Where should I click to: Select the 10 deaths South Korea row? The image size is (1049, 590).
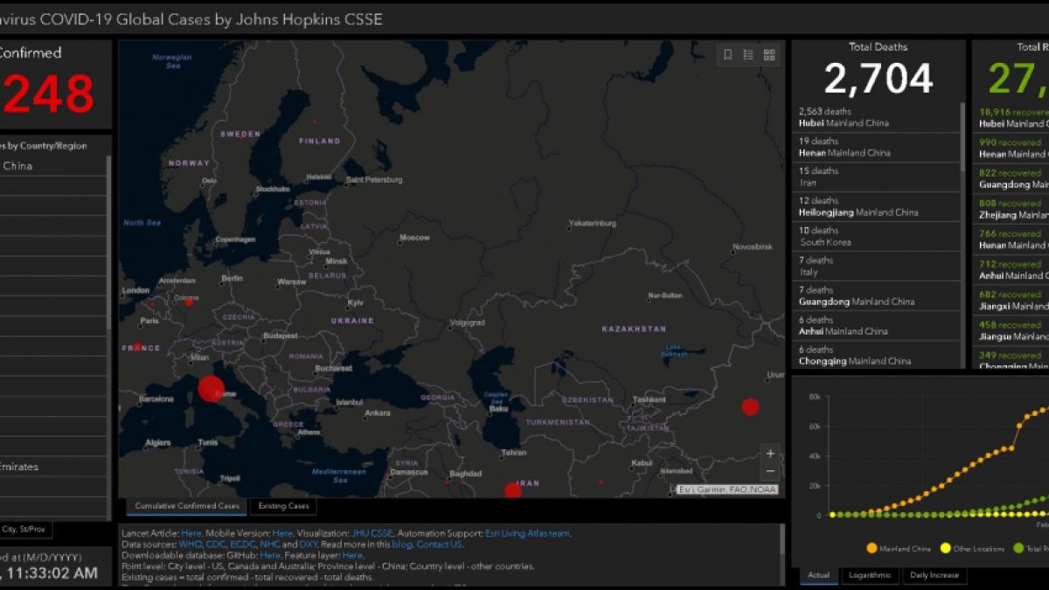(x=876, y=237)
